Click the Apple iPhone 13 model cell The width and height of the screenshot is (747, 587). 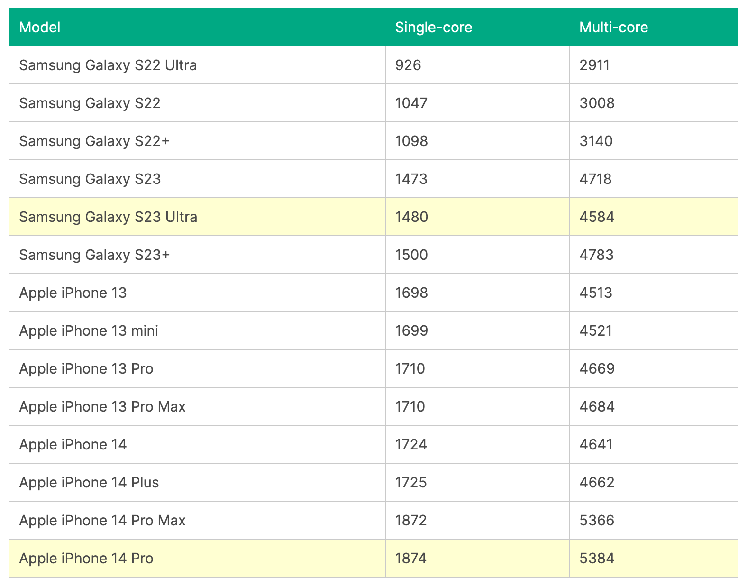[x=73, y=293]
